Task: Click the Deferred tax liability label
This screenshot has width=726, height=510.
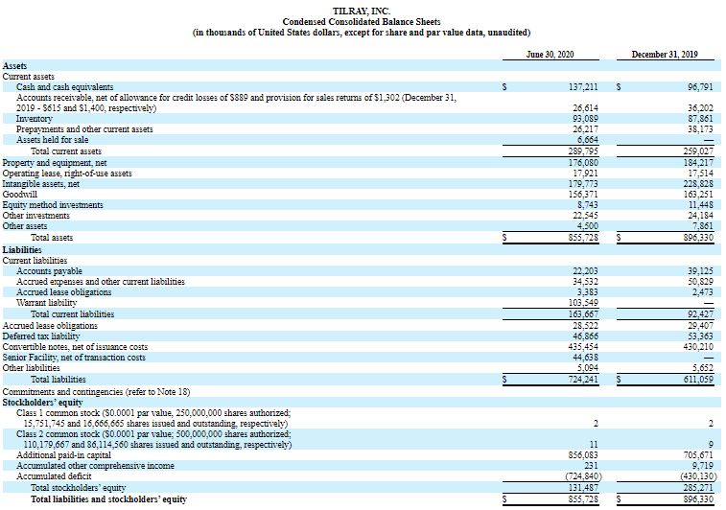Action: tap(40, 336)
